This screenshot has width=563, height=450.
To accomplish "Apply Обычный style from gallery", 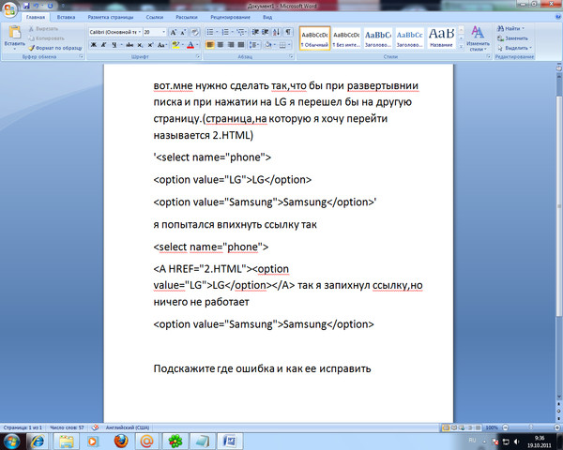I will [x=314, y=38].
